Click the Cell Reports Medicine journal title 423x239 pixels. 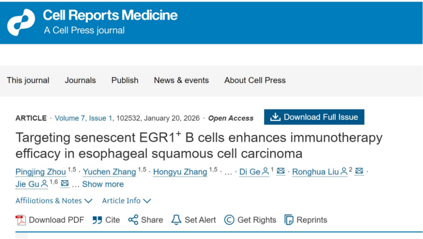[110, 15]
